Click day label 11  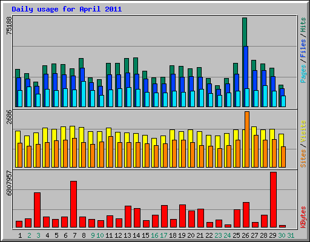point(109,235)
